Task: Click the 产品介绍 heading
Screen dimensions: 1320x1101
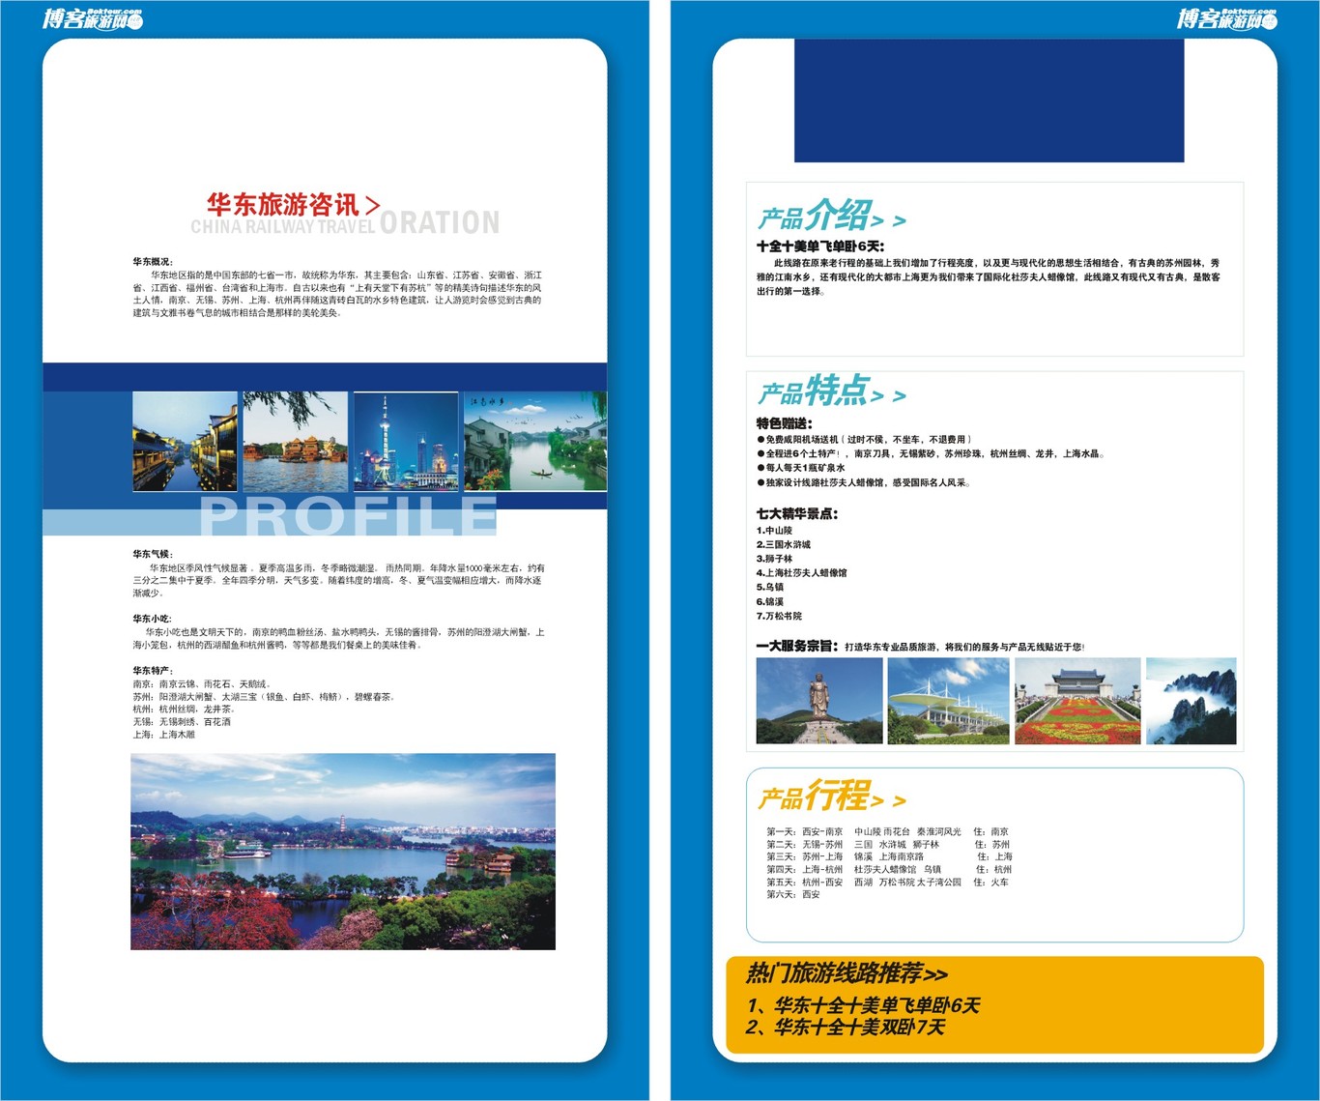Action: tap(831, 216)
